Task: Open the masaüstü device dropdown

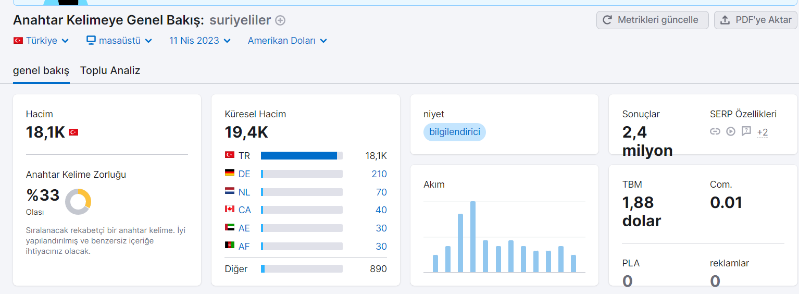Action: click(119, 40)
